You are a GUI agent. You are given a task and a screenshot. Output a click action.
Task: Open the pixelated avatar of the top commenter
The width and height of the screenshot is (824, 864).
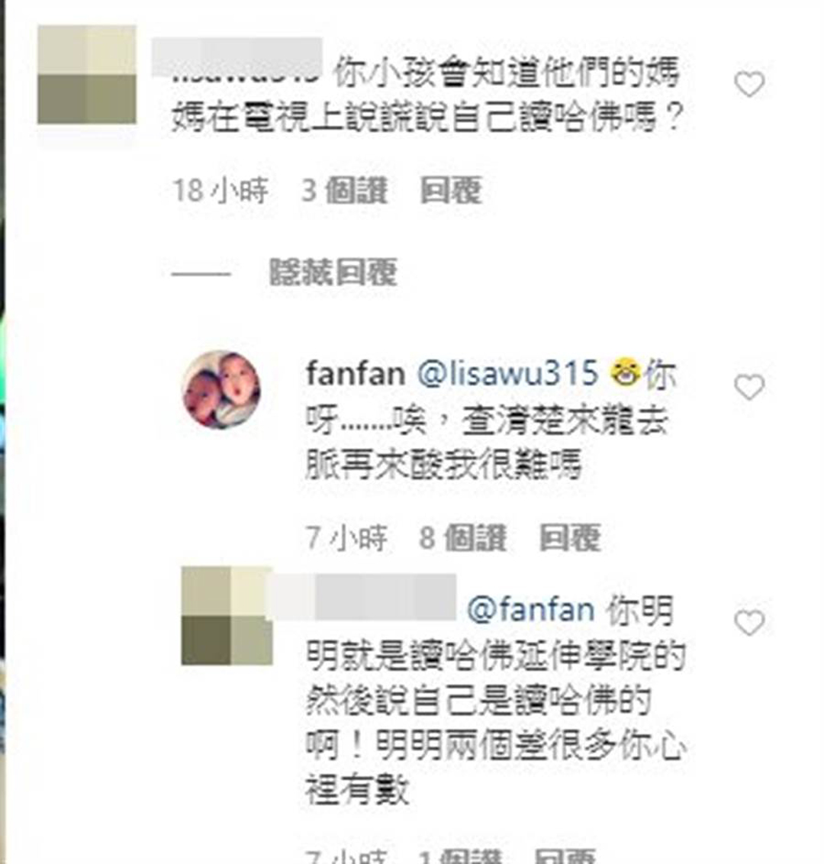tap(87, 74)
